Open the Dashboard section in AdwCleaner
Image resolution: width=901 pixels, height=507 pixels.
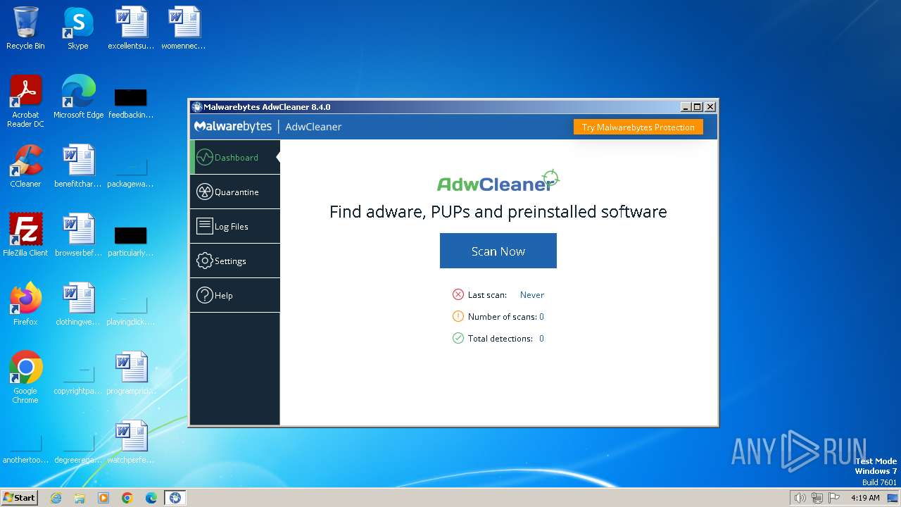coord(234,157)
